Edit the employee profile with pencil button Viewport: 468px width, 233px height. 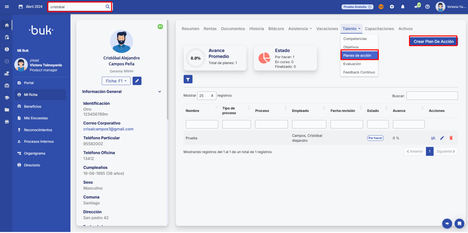point(137,81)
